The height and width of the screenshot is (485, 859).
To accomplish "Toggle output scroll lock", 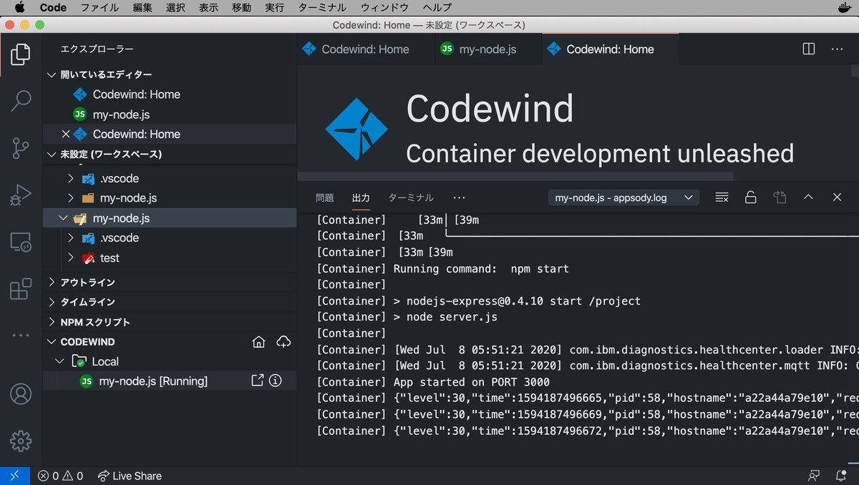I will point(751,197).
